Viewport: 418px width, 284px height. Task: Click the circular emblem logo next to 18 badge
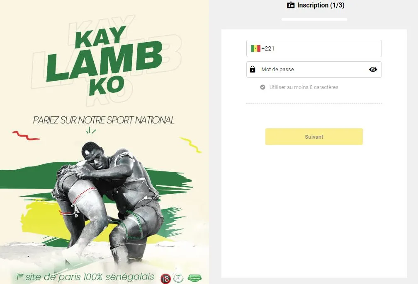click(178, 278)
